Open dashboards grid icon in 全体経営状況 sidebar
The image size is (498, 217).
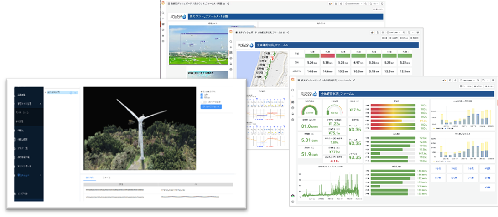[292, 102]
